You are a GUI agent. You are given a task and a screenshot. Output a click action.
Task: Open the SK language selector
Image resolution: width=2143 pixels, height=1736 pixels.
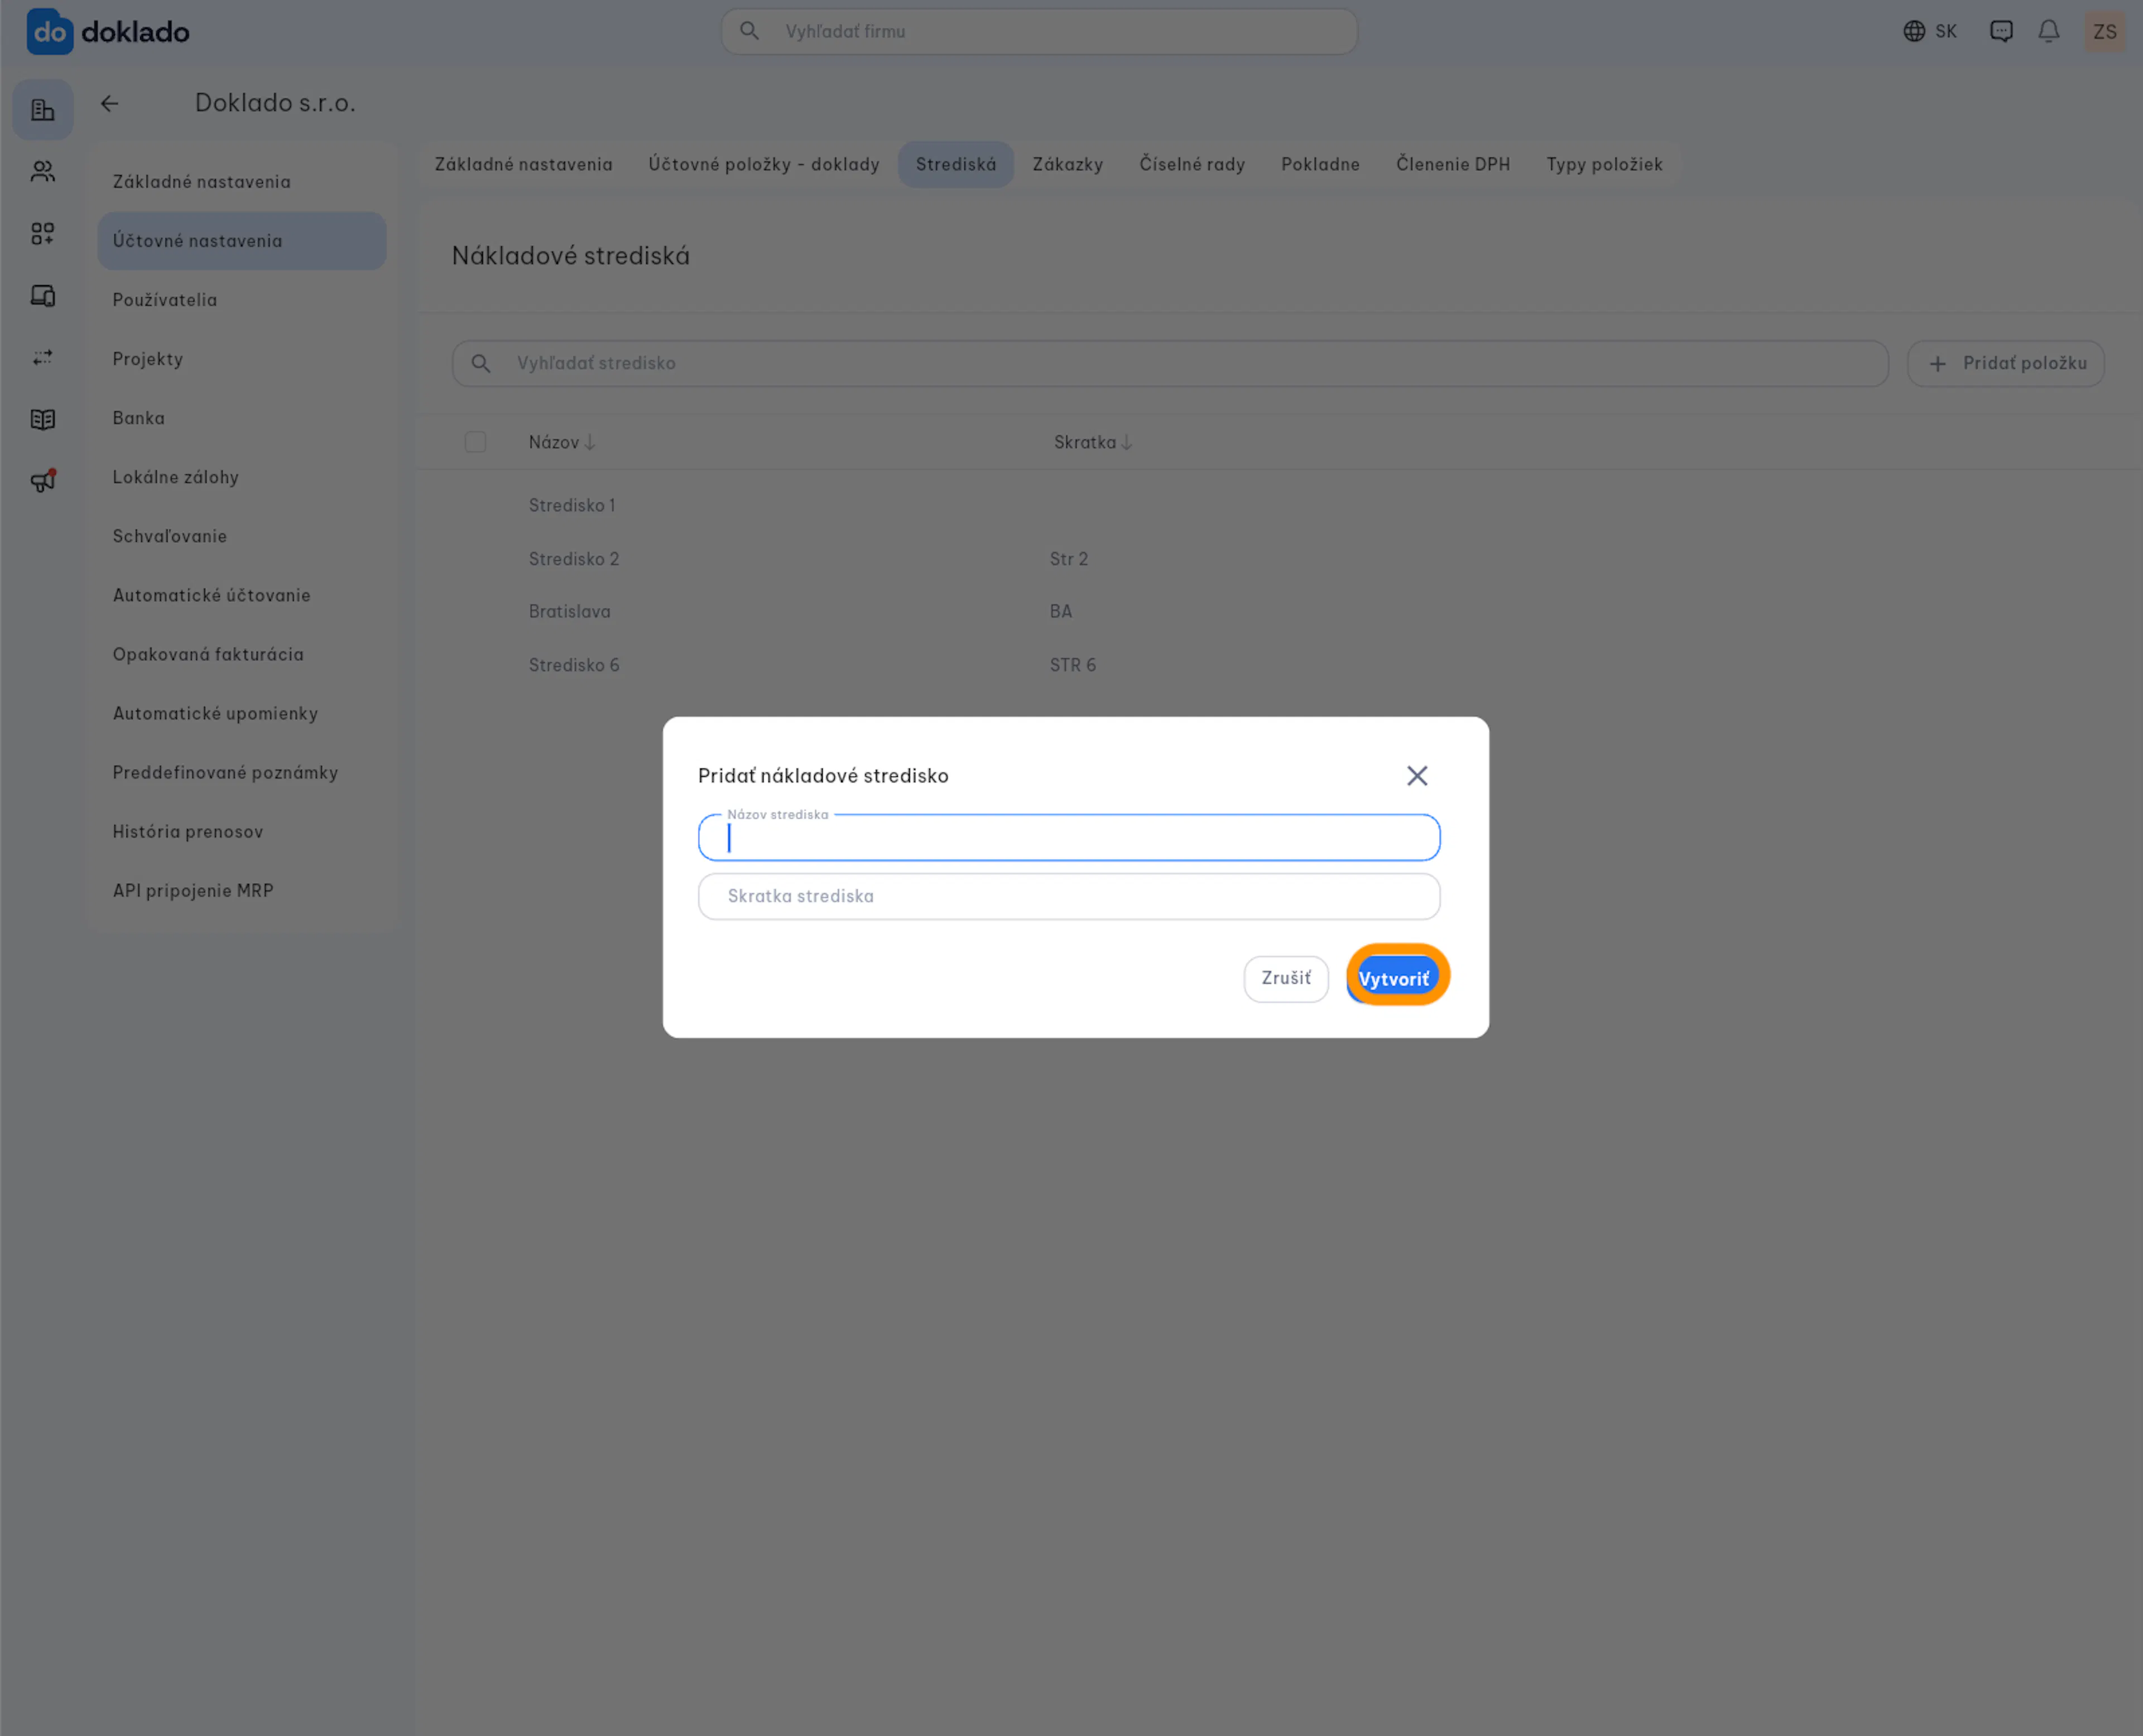pos(1930,31)
